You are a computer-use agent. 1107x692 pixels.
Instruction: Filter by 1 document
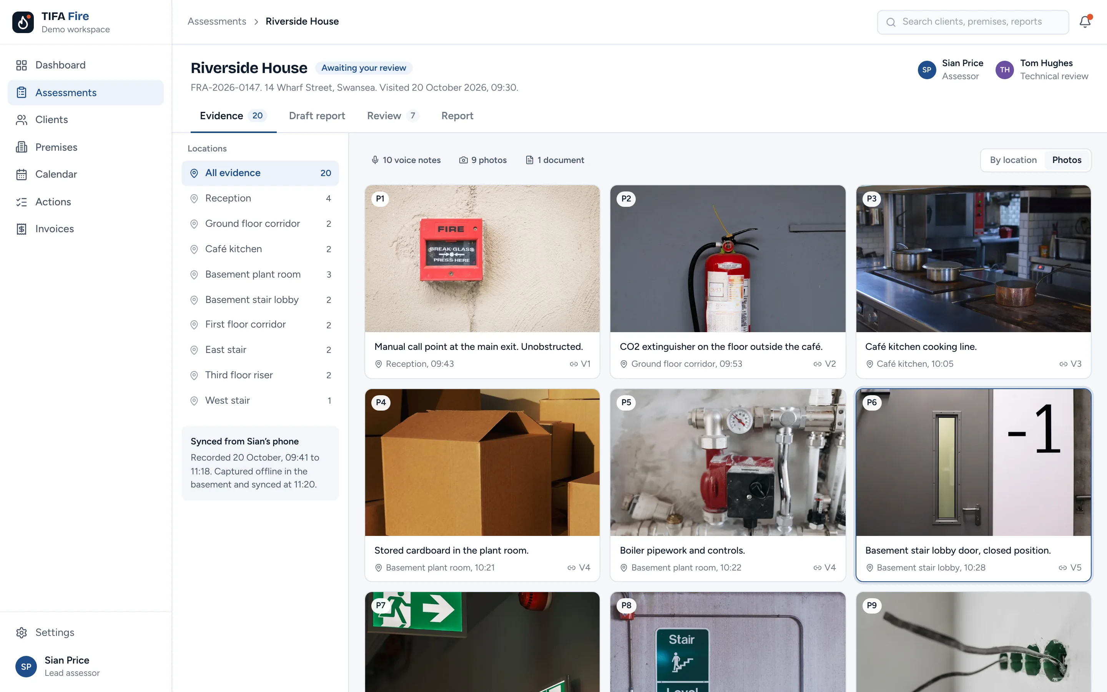pyautogui.click(x=555, y=160)
